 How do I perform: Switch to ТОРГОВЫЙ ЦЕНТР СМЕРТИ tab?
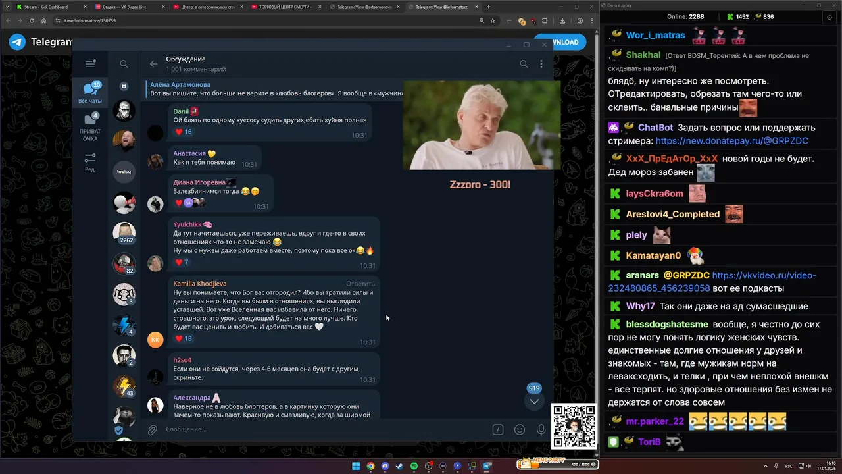click(286, 7)
